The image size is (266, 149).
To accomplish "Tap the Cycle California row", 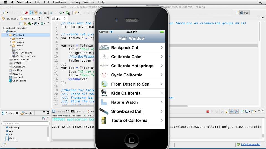I will click(132, 75).
